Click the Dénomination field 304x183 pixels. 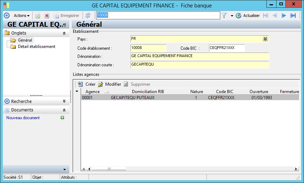200,56
